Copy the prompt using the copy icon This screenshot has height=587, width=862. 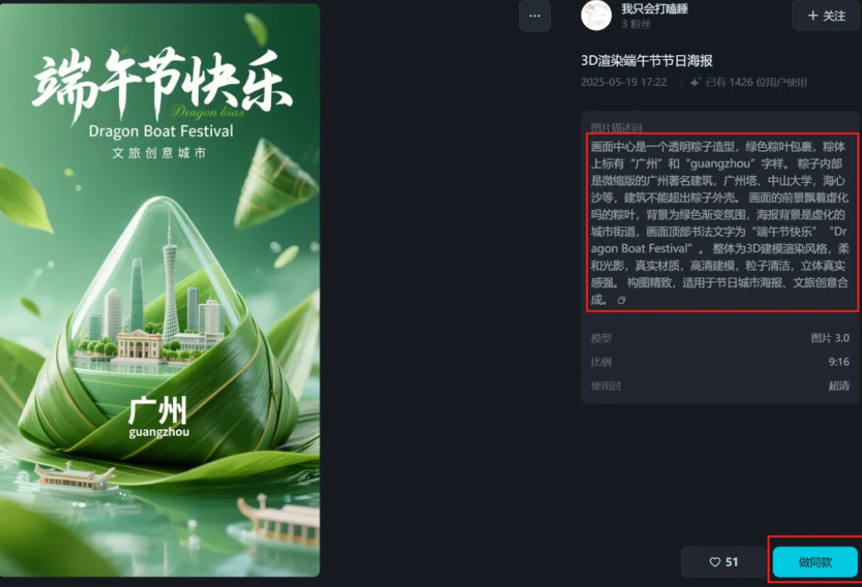tap(621, 301)
